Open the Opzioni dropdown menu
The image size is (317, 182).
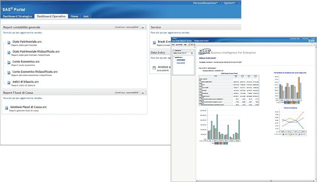point(229,3)
